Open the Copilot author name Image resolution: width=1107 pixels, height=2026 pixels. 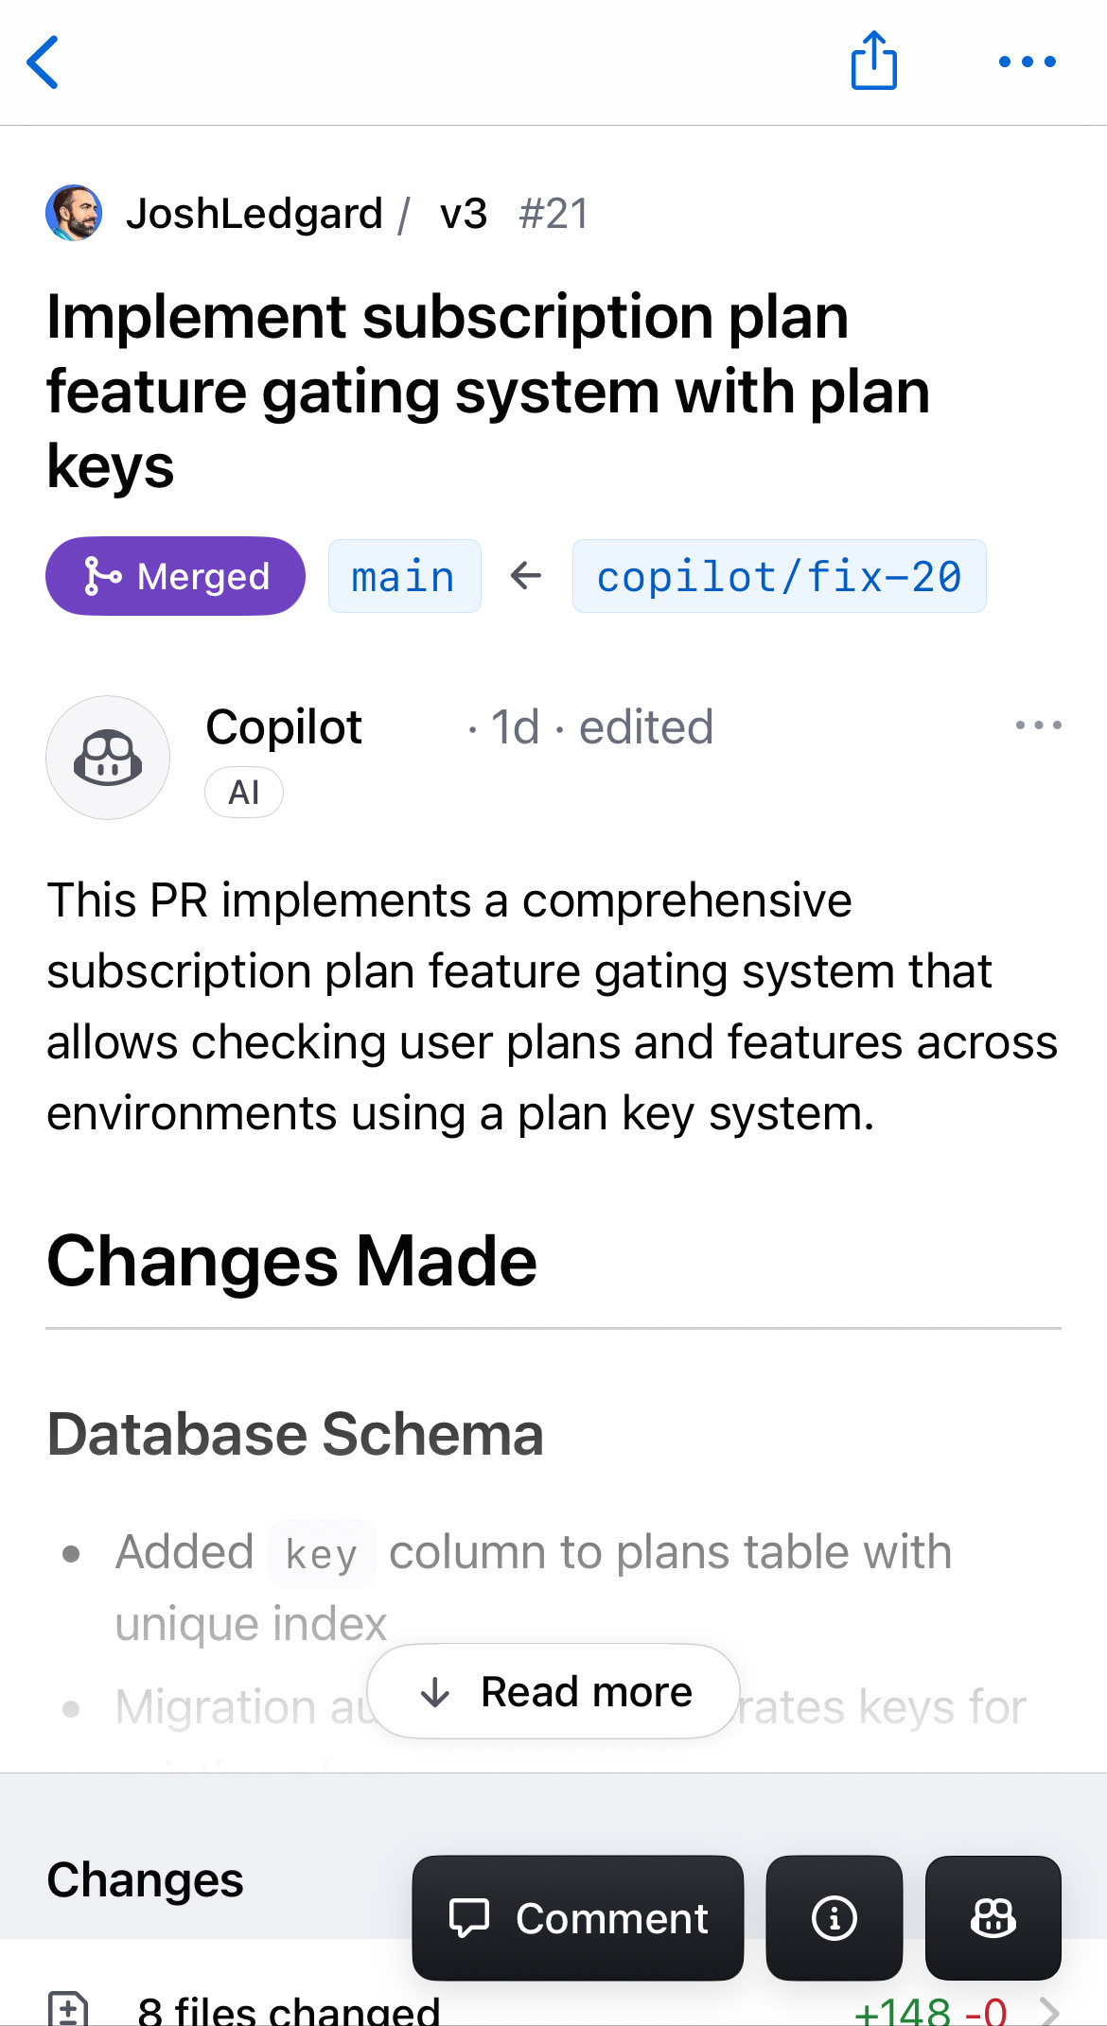point(284,726)
